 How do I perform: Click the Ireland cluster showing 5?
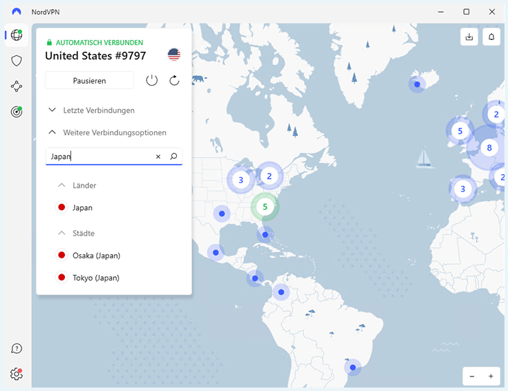coord(460,131)
